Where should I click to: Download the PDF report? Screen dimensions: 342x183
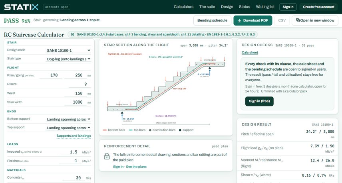pyautogui.click(x=253, y=20)
